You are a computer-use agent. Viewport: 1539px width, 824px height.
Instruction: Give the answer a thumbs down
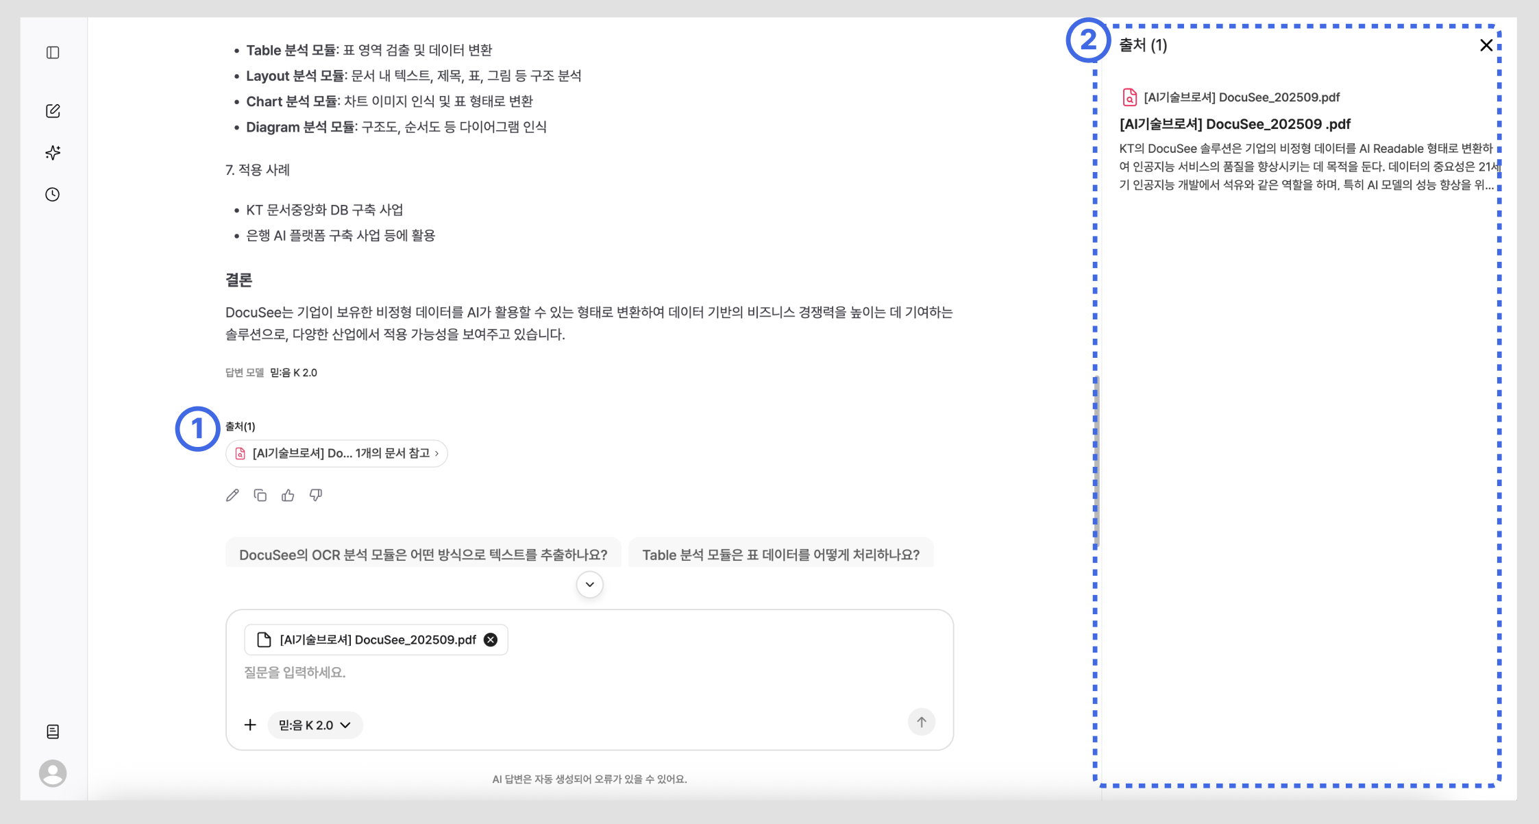tap(316, 495)
